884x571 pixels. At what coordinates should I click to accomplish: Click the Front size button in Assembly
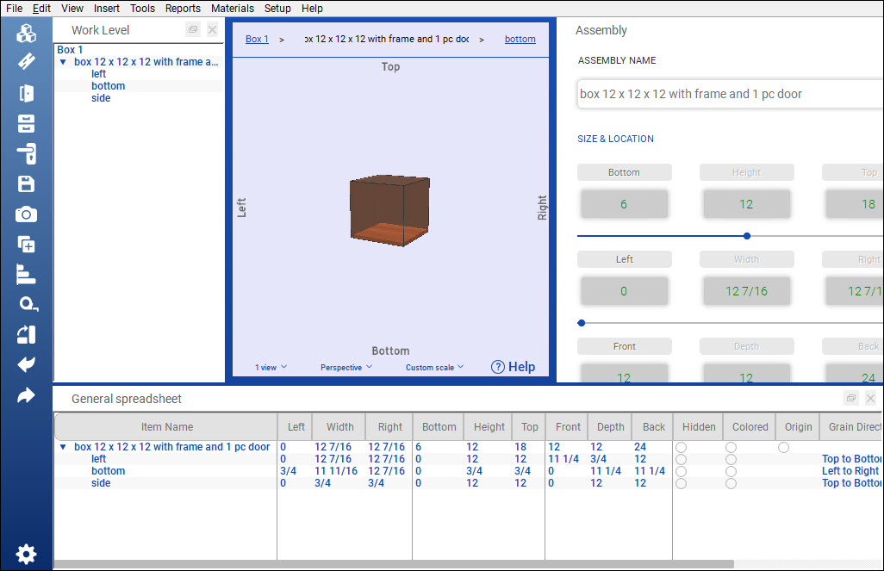point(624,346)
